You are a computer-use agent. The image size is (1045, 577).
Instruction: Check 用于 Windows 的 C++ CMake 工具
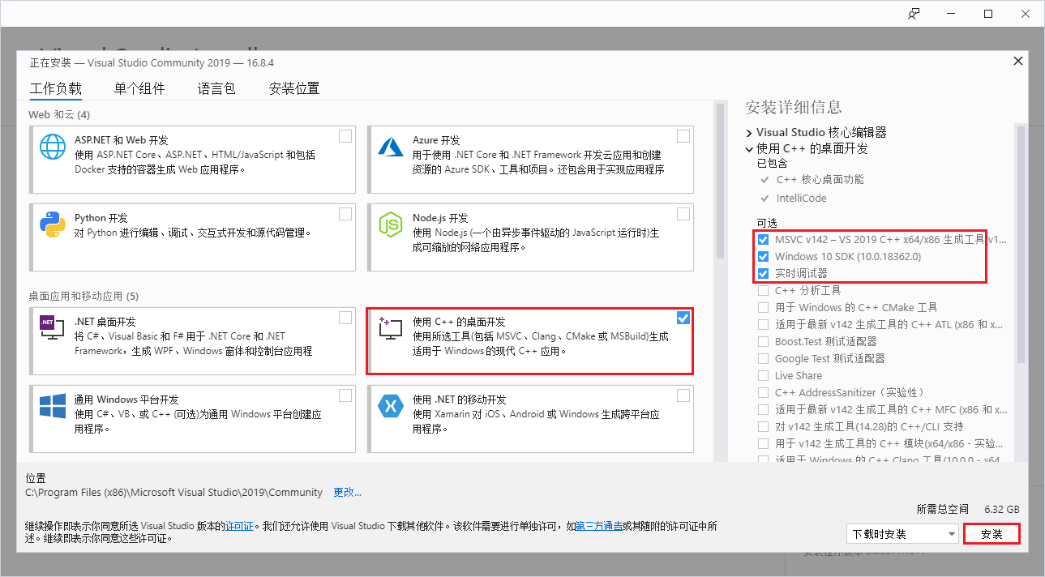[763, 307]
